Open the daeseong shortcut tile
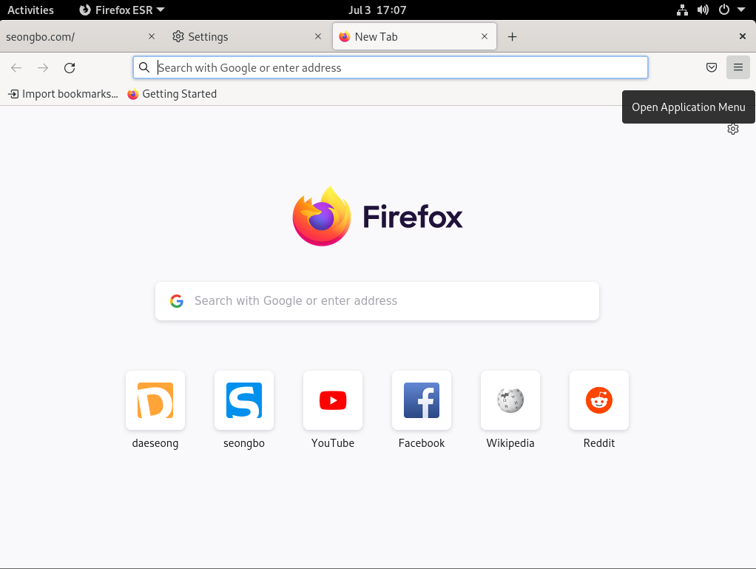 click(x=155, y=400)
